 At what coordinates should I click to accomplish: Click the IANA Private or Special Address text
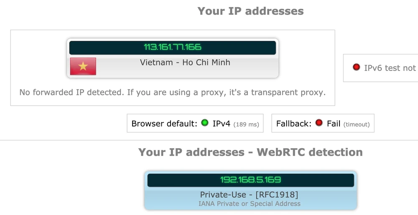tap(249, 204)
